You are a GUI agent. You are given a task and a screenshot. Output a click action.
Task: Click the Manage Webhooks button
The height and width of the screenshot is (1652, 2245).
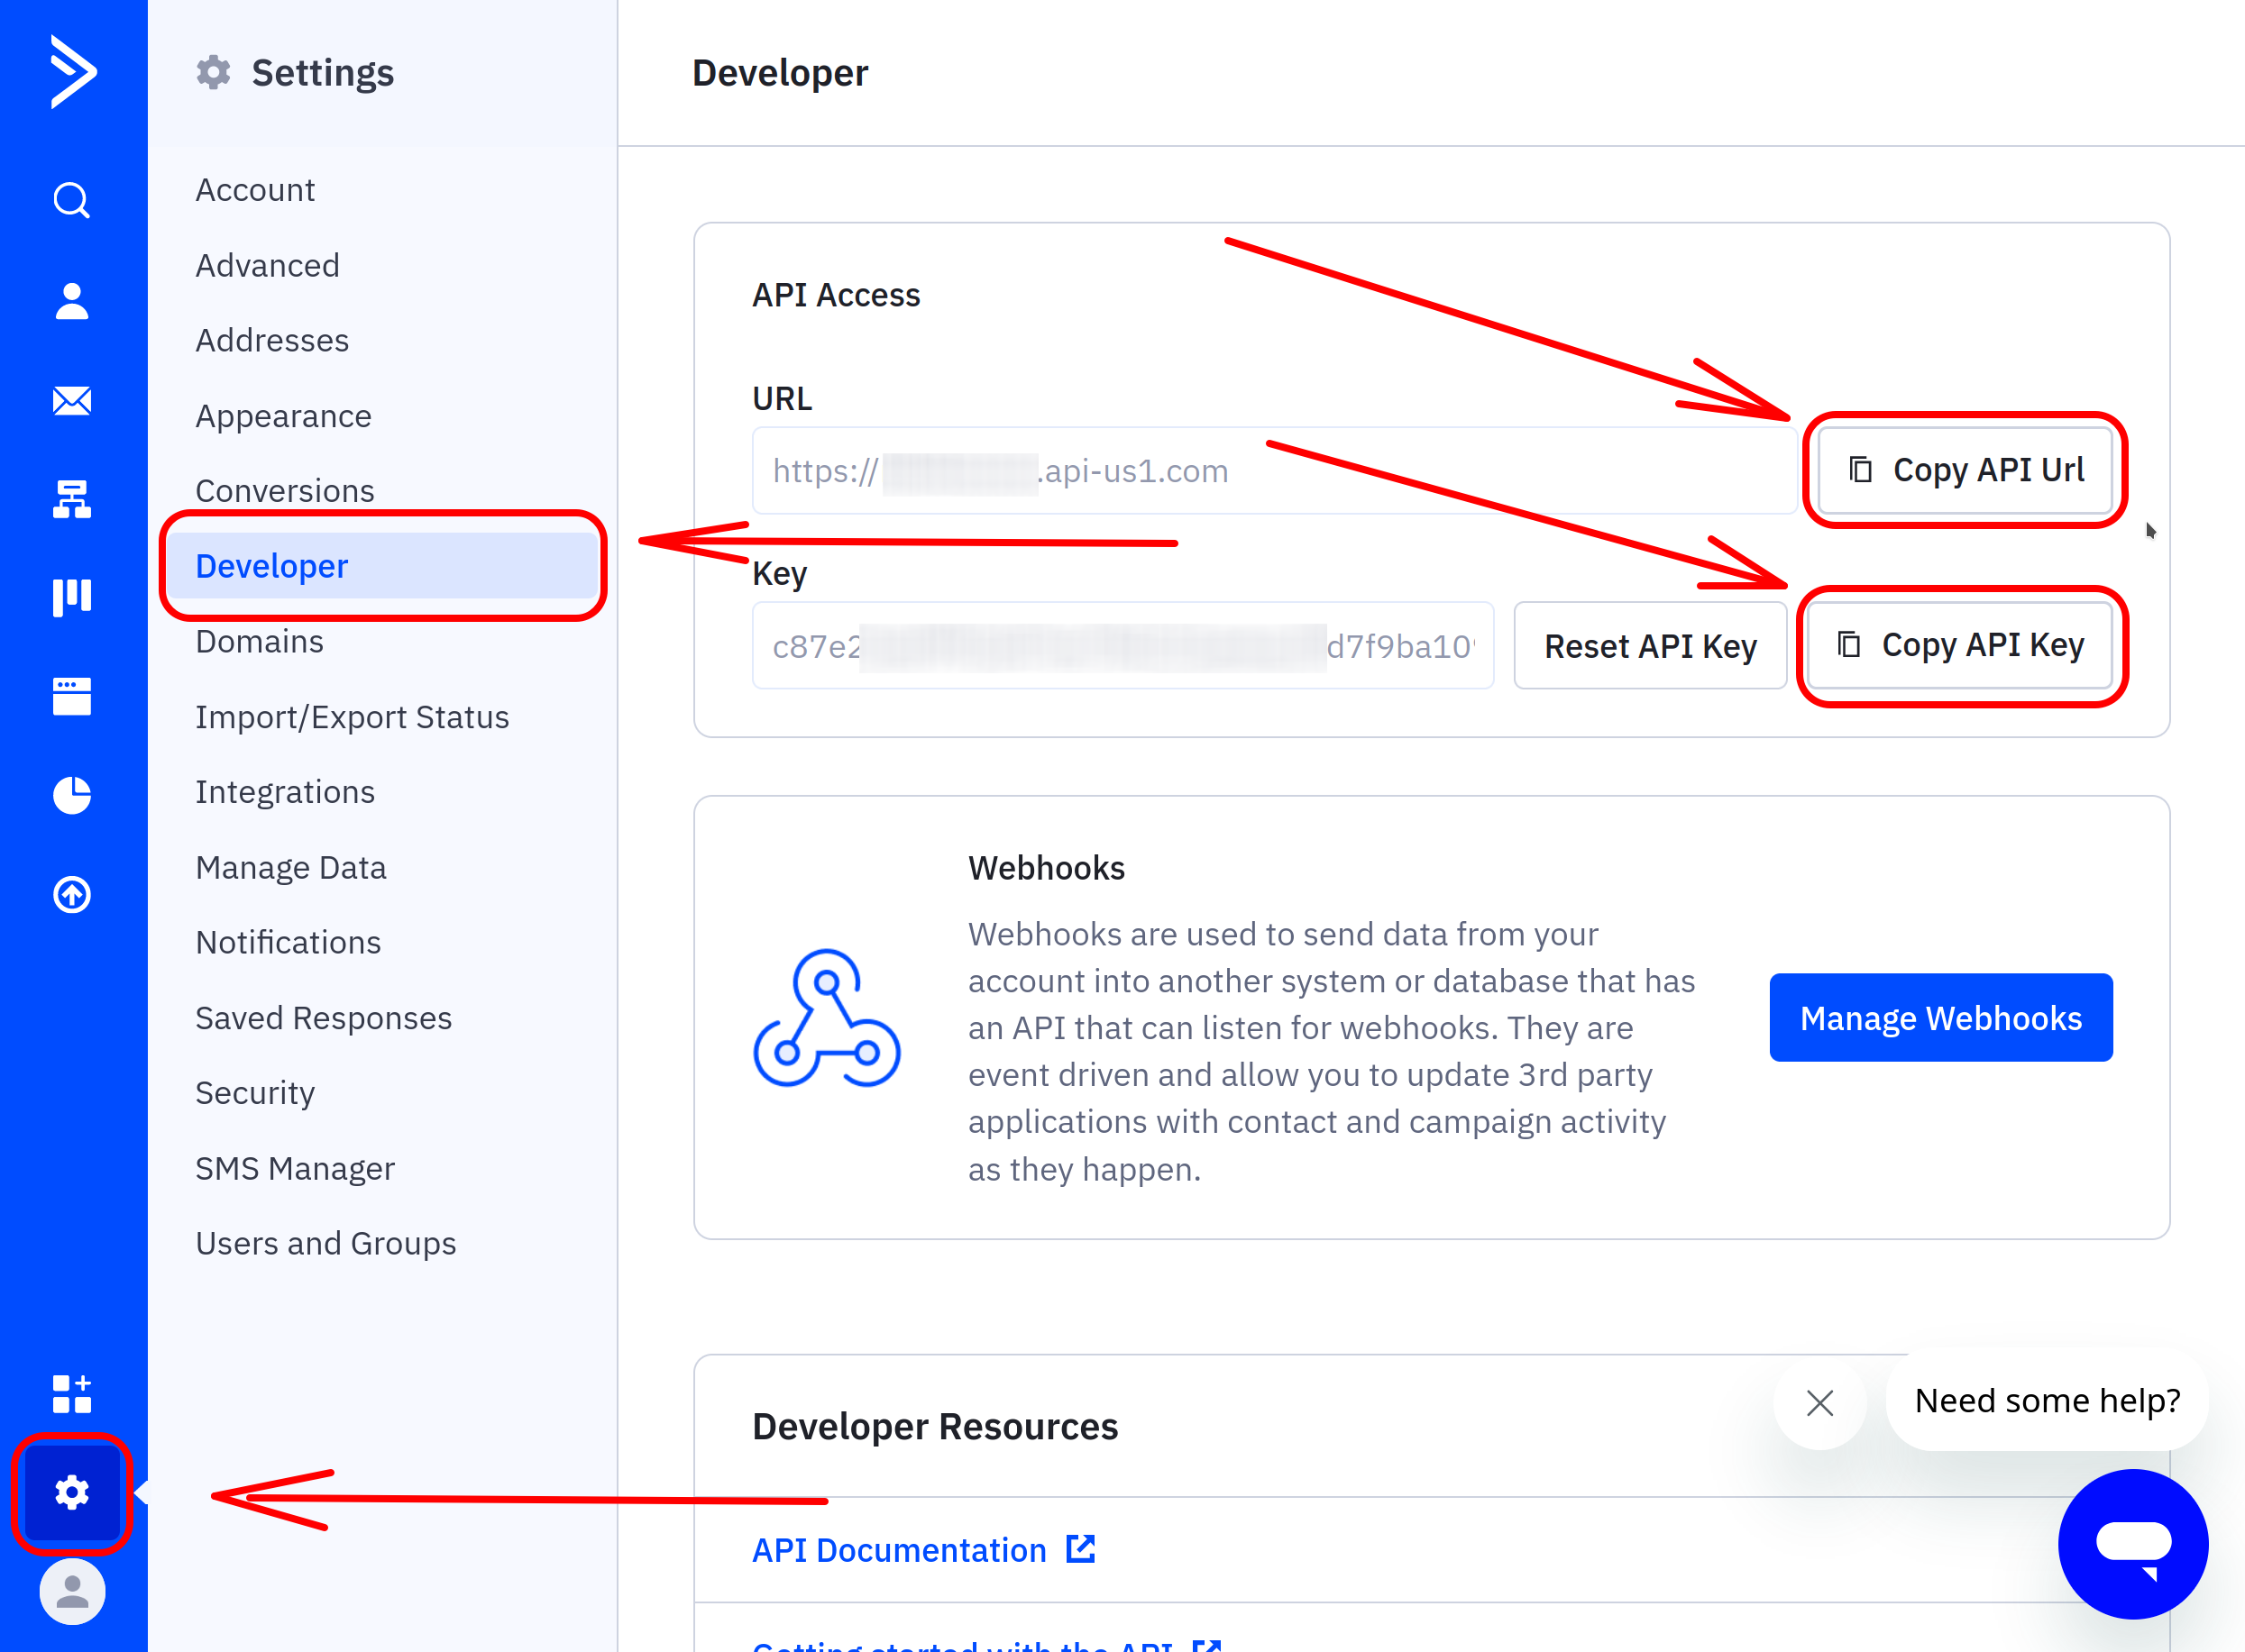coord(1940,1018)
